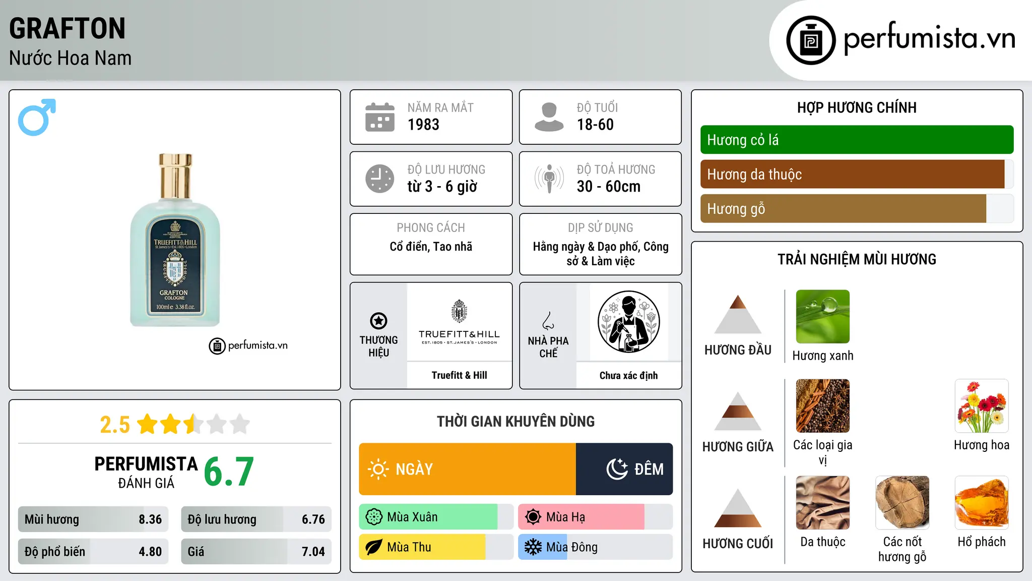
Task: Click the sillage icon beside Độ toả hương
Action: 549,179
